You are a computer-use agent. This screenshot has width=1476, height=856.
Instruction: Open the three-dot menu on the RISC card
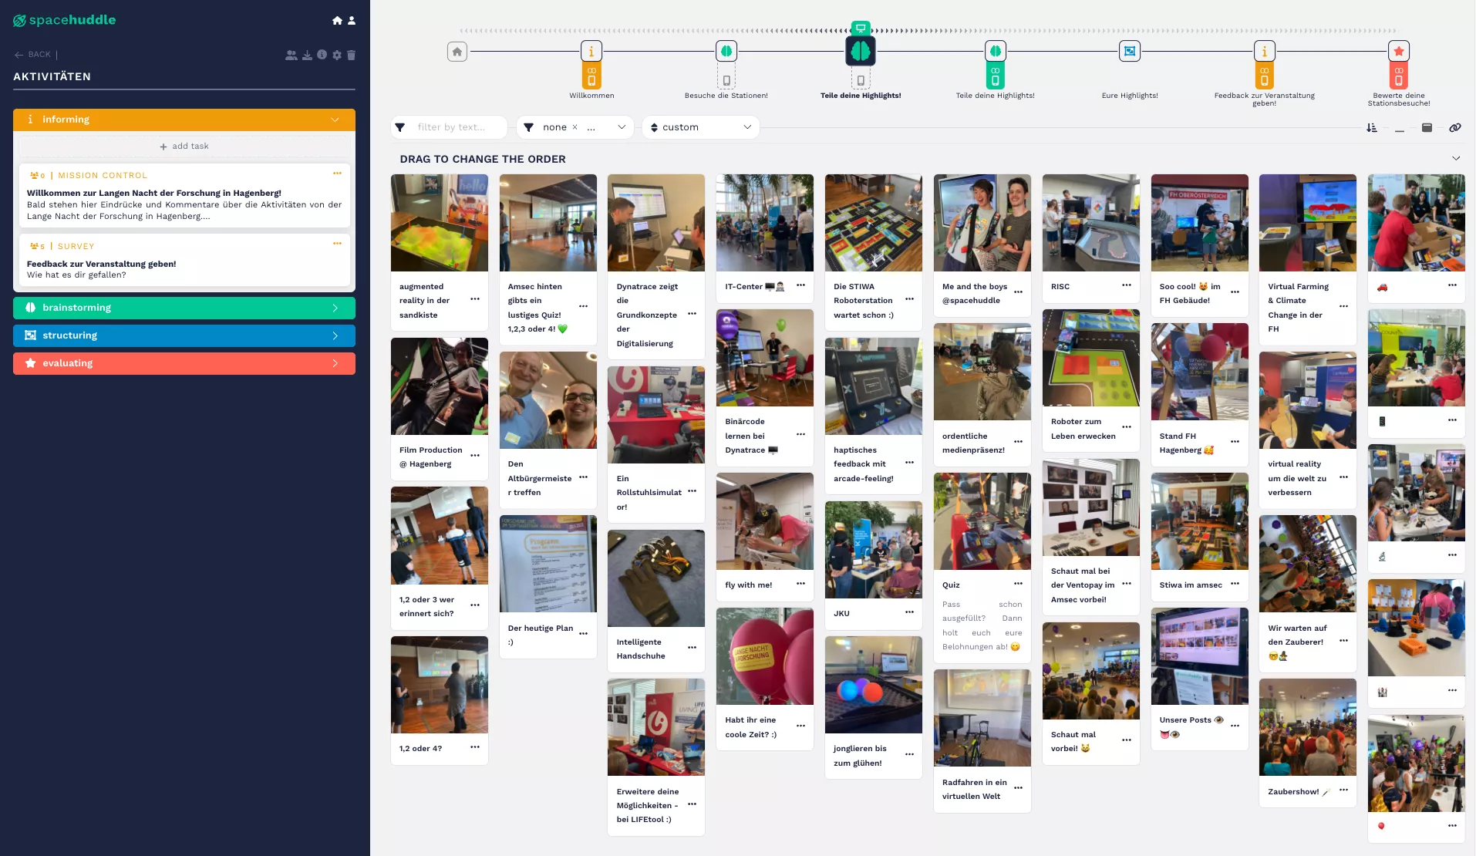pos(1127,285)
